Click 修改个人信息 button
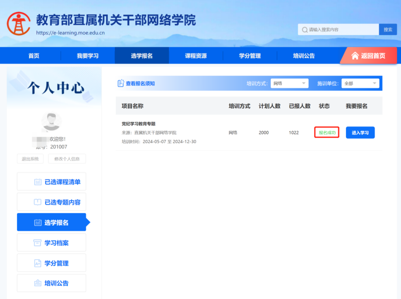Screen dimensions: 401x299 click(67, 159)
